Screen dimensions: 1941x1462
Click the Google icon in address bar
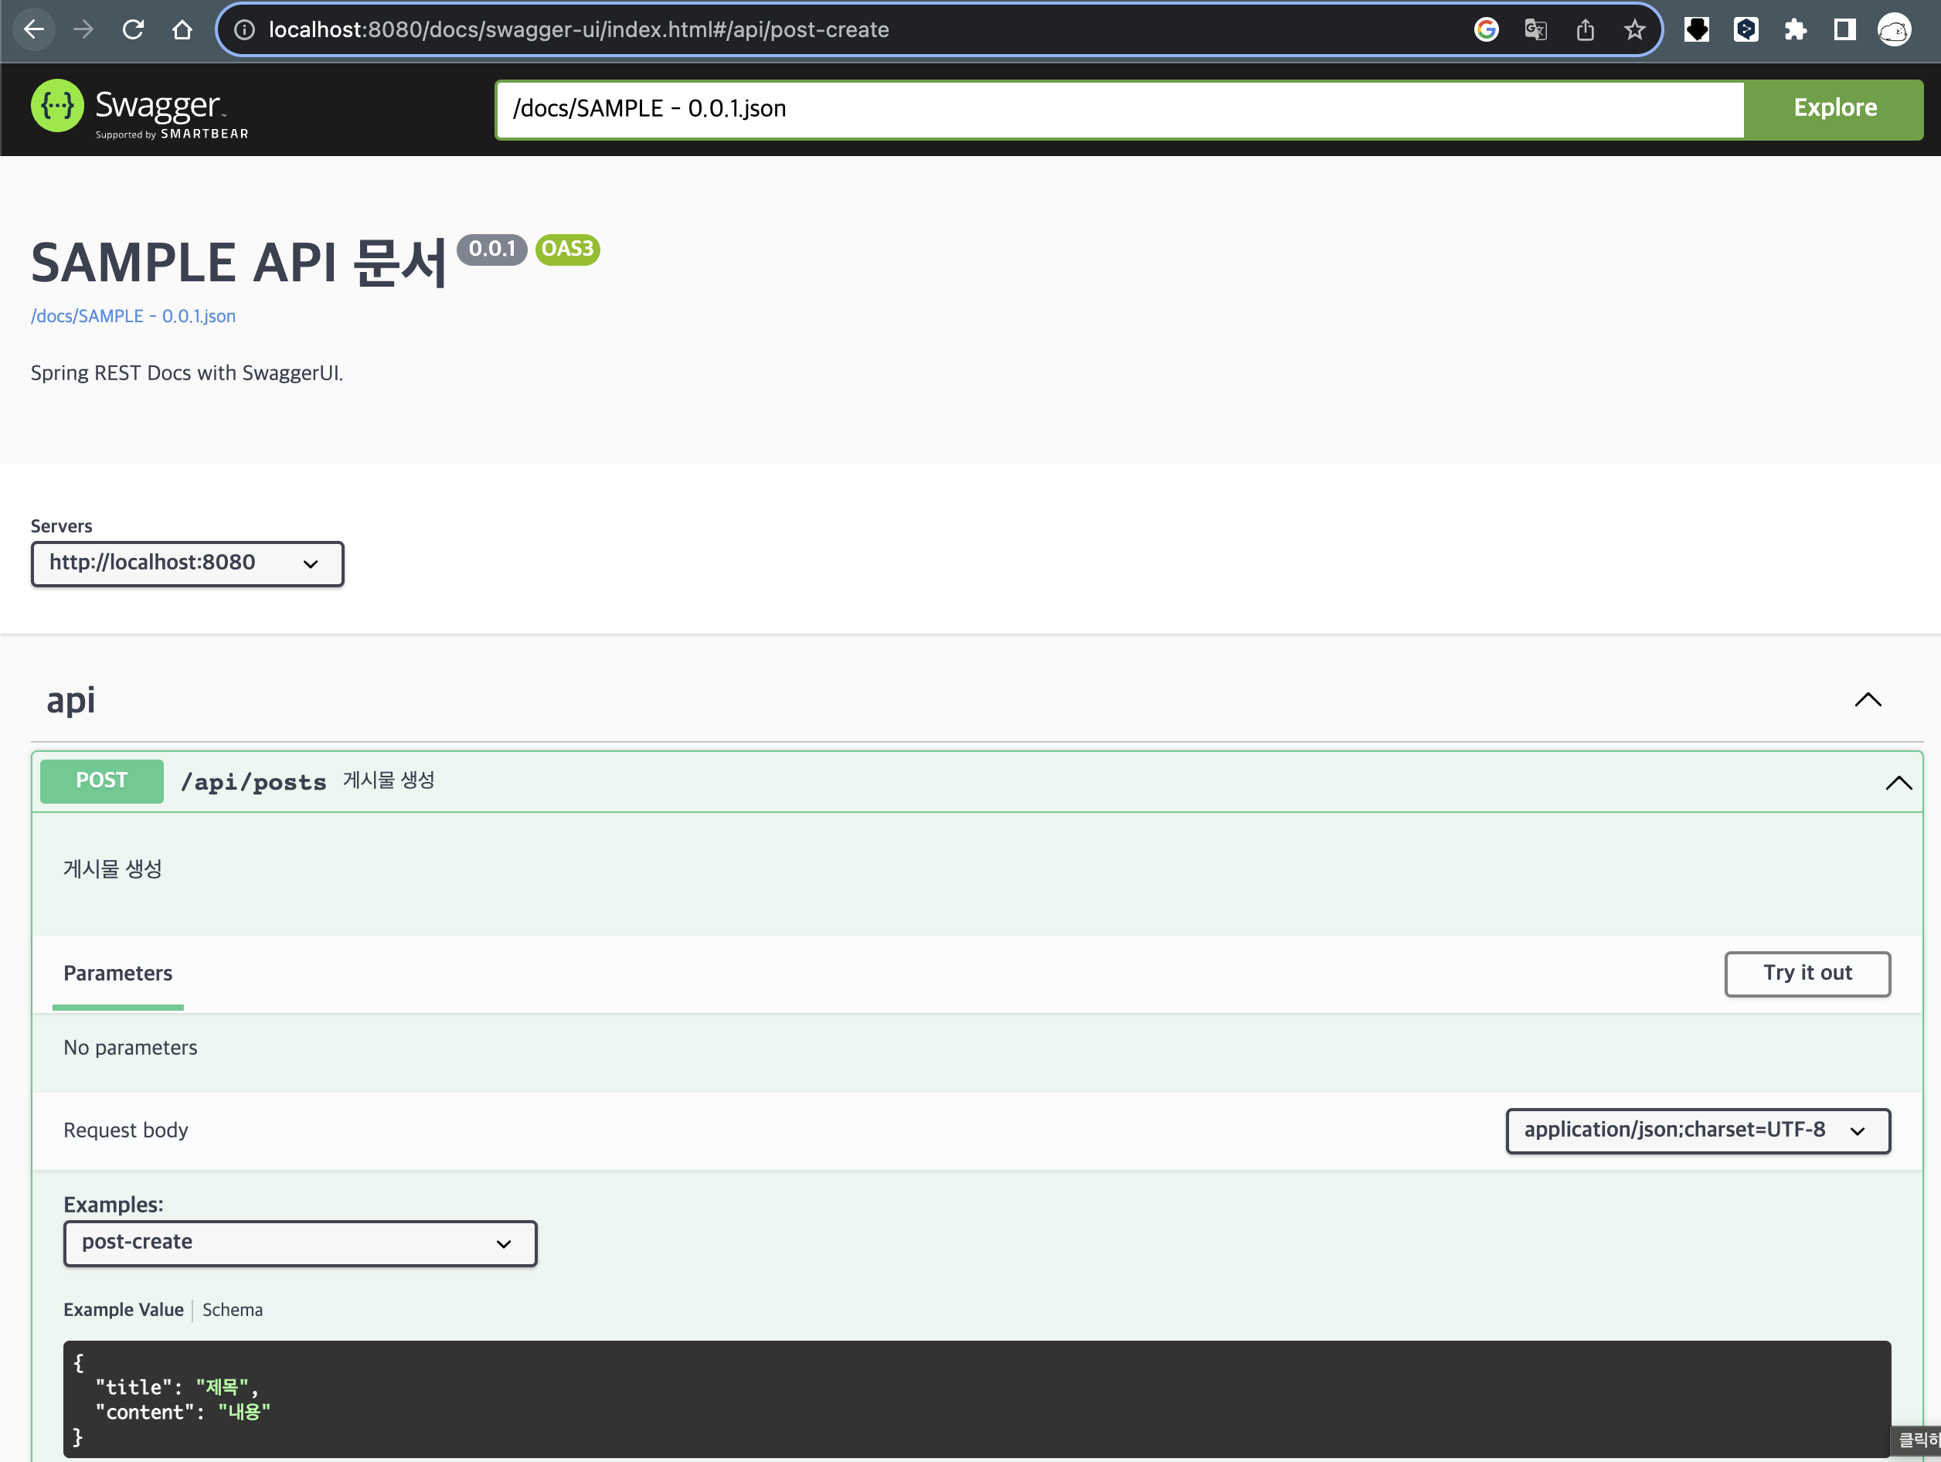pyautogui.click(x=1486, y=30)
